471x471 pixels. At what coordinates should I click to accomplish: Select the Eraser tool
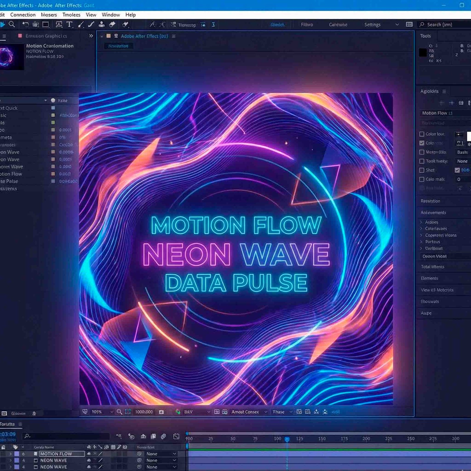[x=112, y=24]
